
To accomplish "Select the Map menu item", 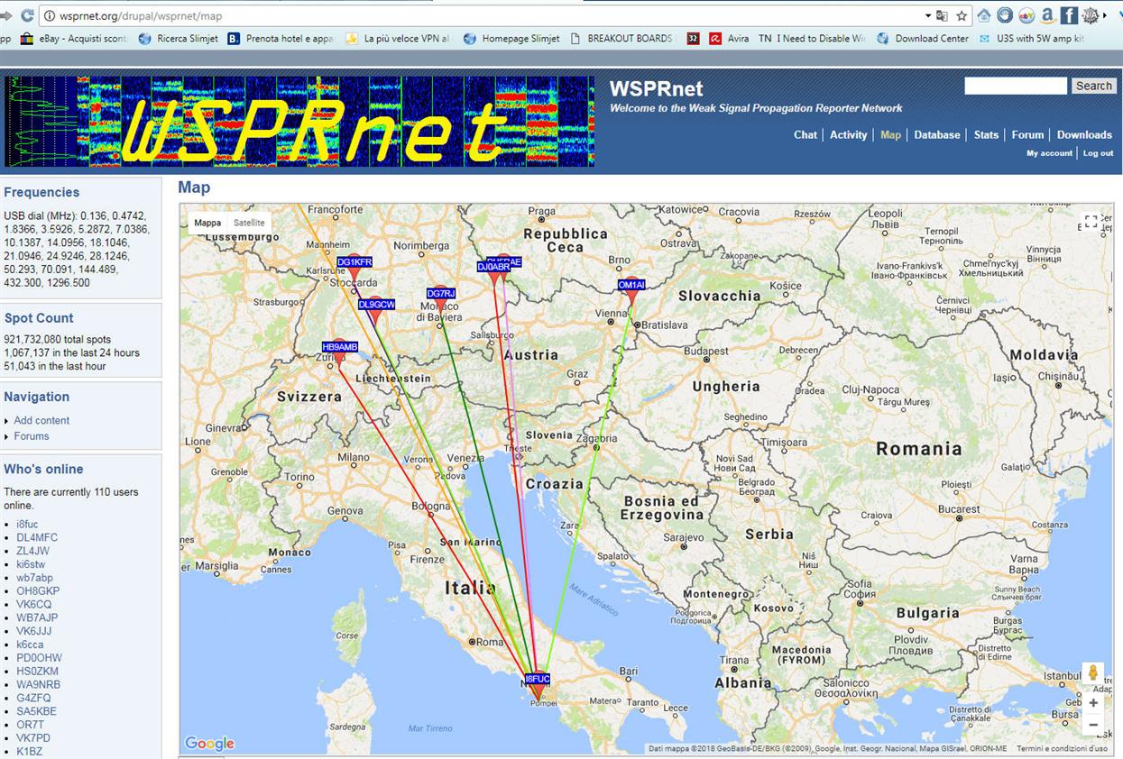I will (x=890, y=134).
